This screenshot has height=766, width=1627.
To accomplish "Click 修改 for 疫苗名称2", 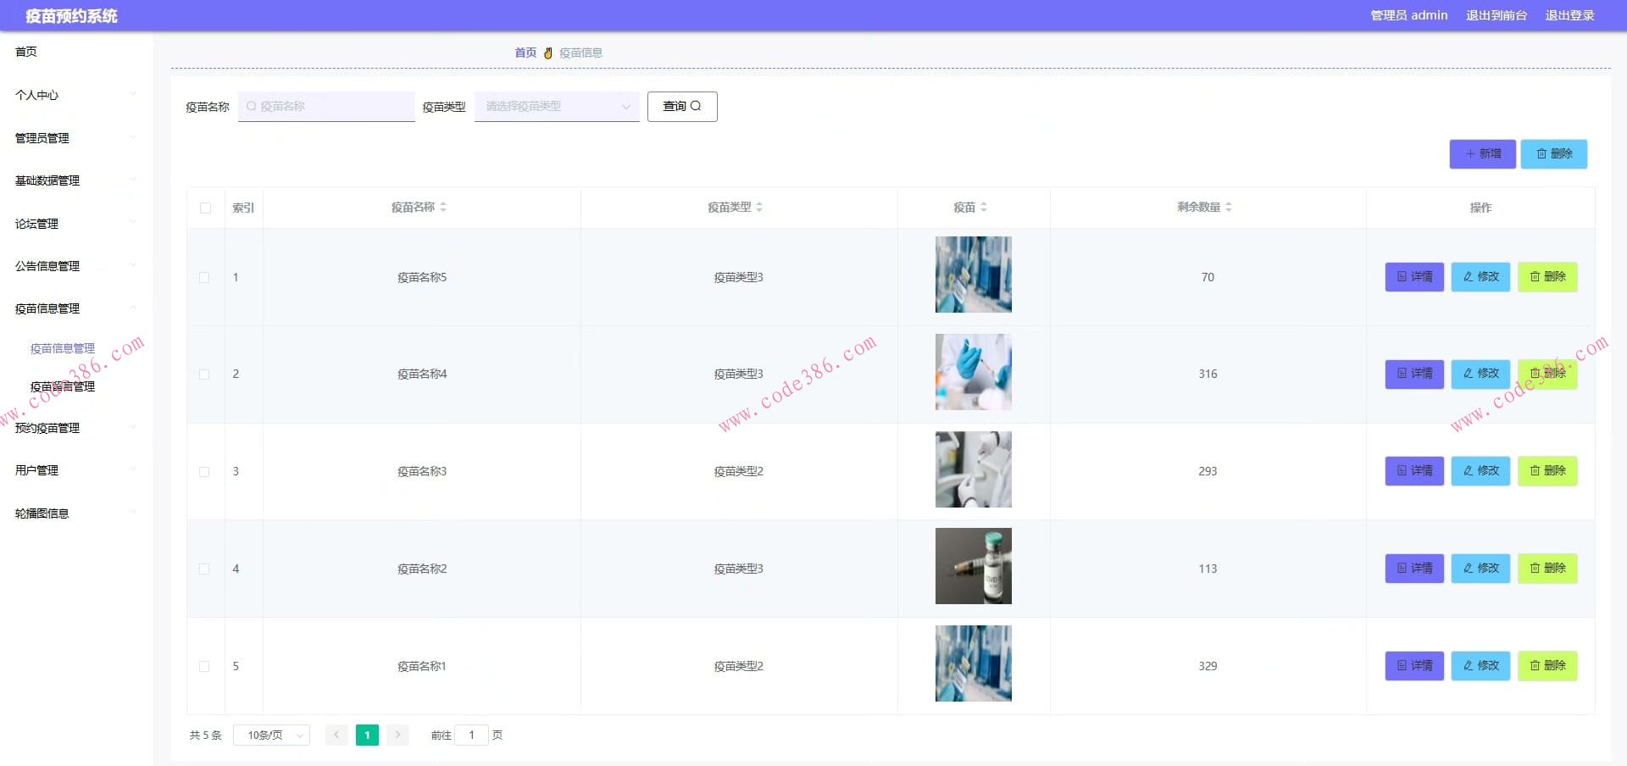I will (1480, 569).
